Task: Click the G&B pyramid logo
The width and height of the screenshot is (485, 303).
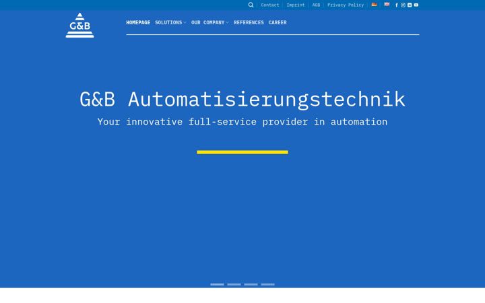Action: (79, 26)
